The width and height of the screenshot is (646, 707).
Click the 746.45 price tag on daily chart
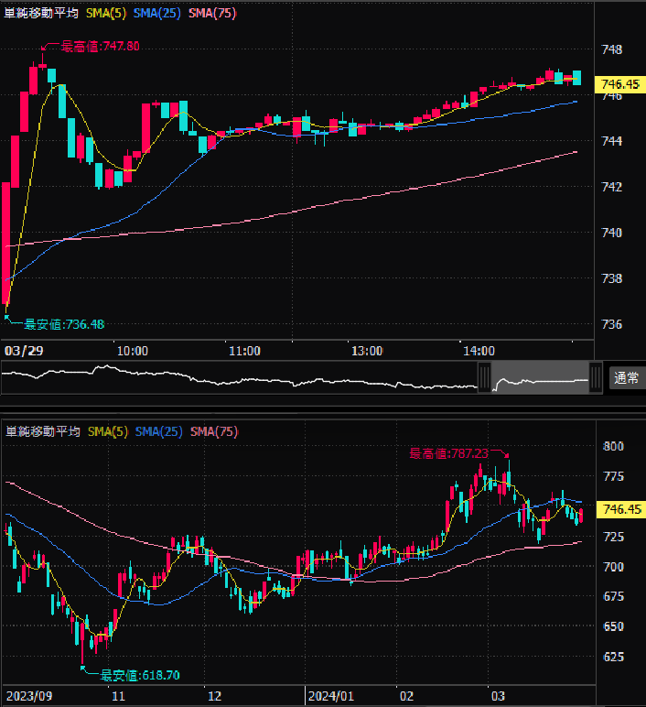(621, 509)
